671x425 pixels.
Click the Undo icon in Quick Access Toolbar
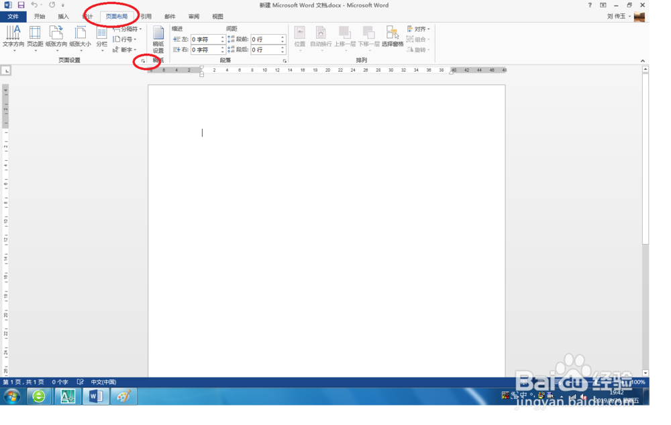pyautogui.click(x=36, y=5)
